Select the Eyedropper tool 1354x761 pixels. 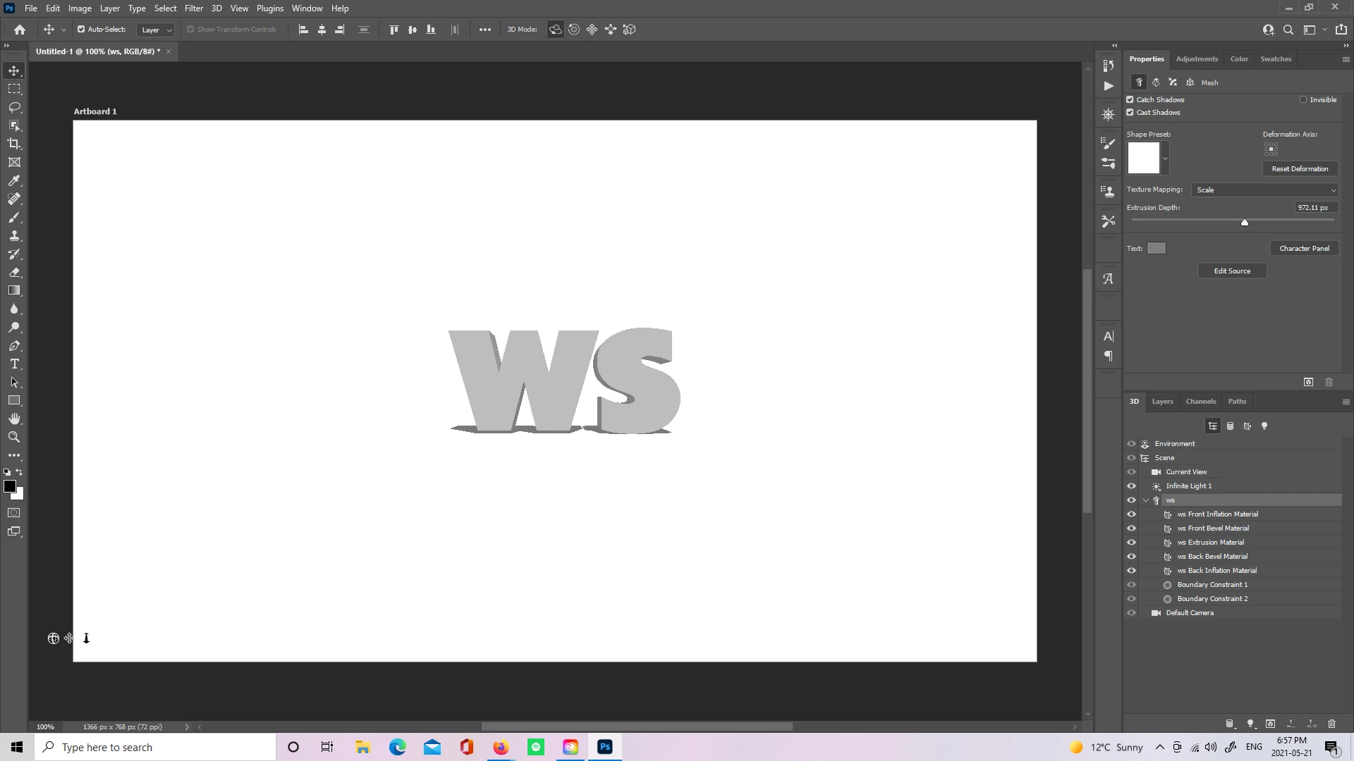[x=14, y=180]
